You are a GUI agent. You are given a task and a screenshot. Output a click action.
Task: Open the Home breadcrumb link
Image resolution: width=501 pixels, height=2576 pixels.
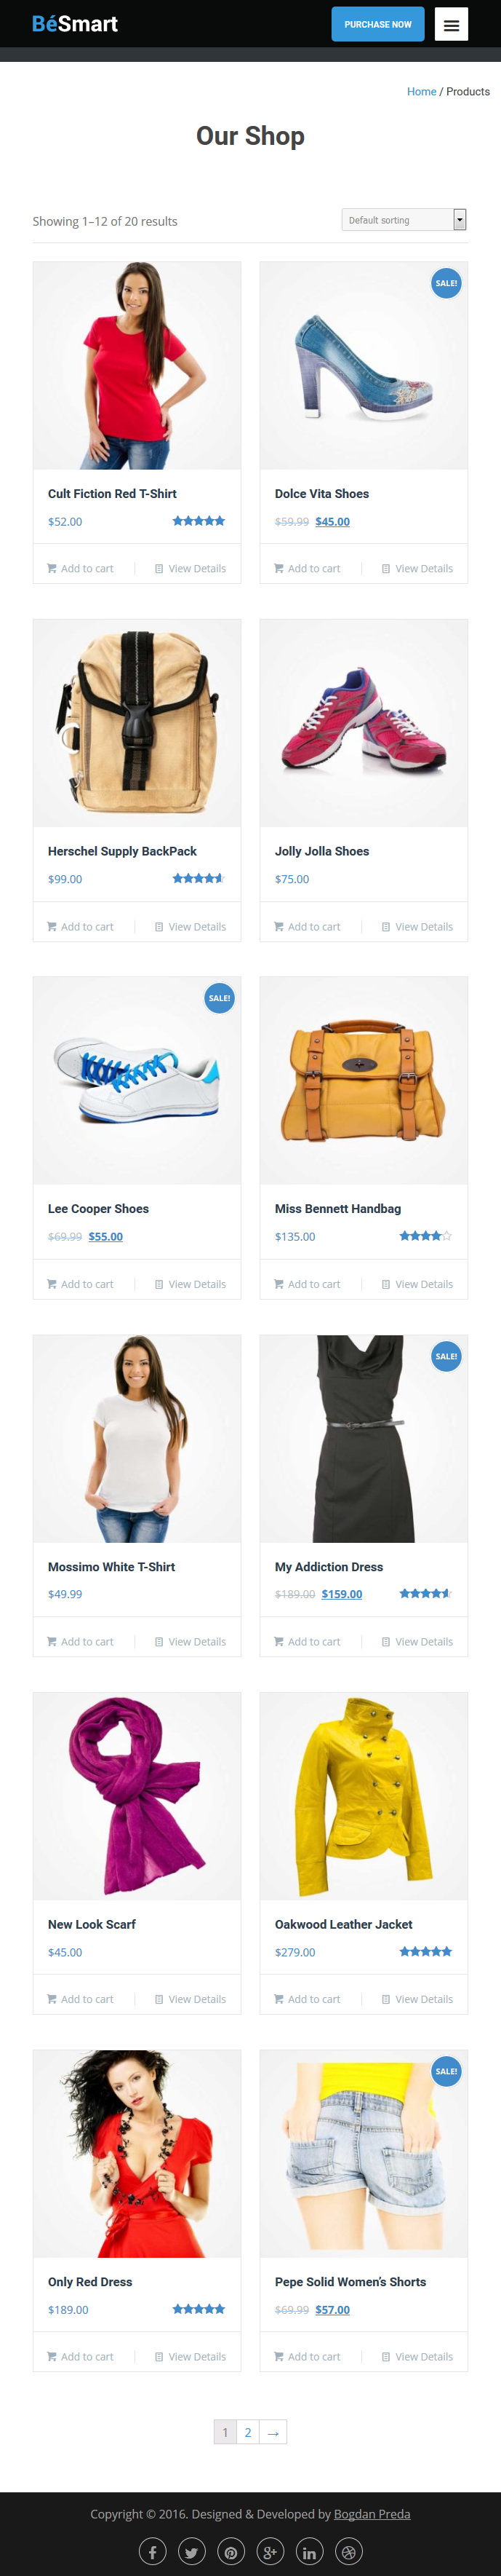tap(421, 91)
